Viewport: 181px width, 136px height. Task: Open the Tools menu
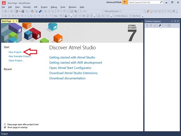[x=63, y=7]
